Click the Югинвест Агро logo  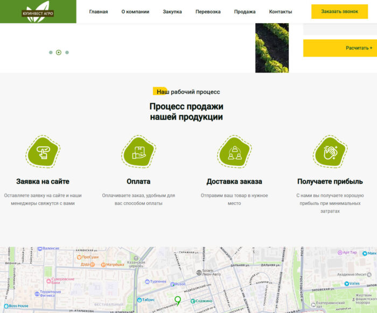pos(38,11)
